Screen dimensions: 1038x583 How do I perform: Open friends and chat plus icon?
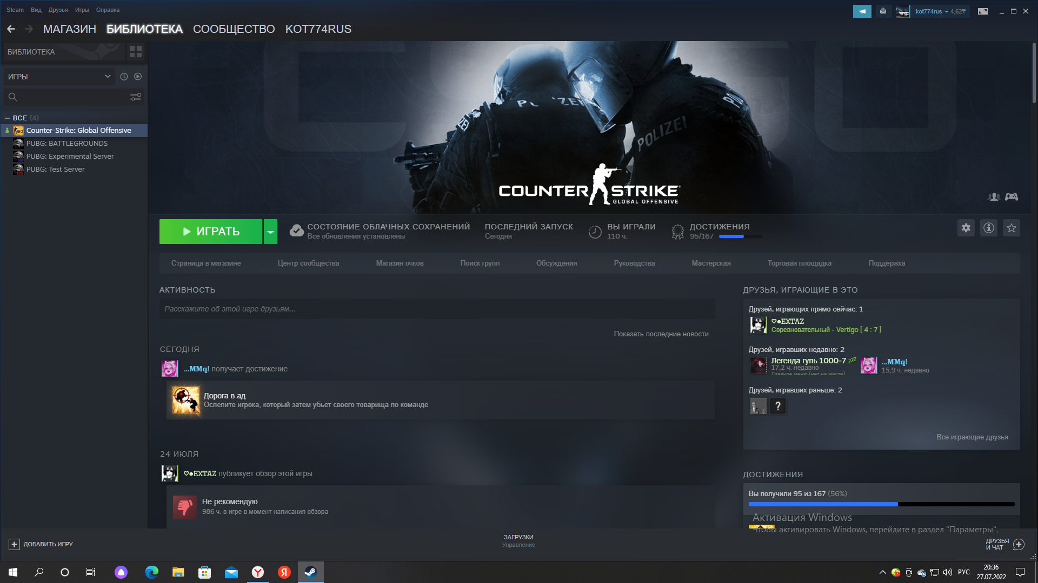click(x=1019, y=544)
